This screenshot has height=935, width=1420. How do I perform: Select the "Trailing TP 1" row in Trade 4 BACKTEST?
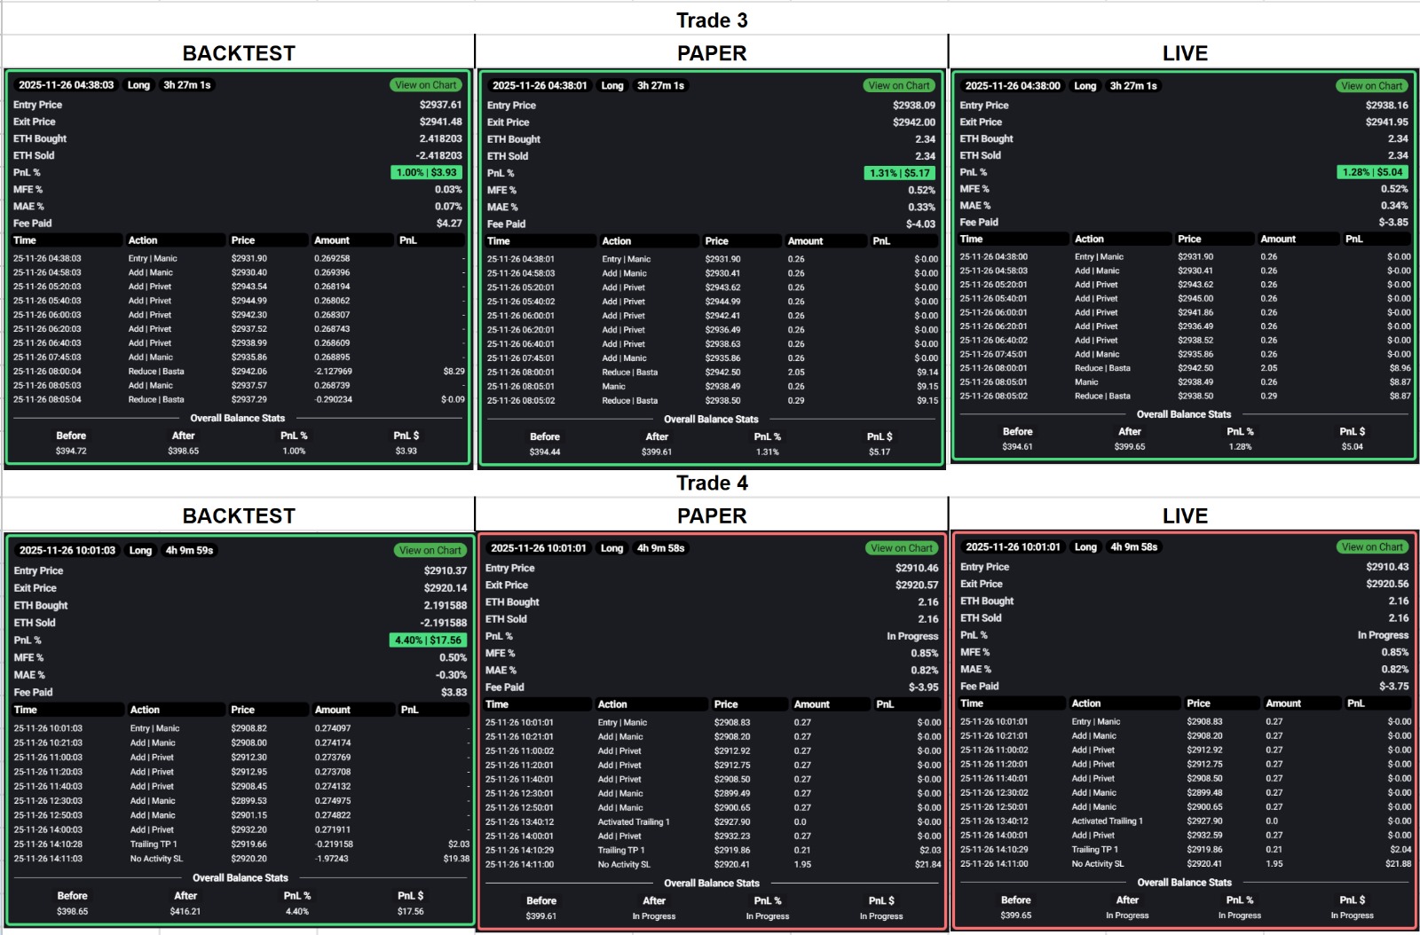[x=153, y=844]
